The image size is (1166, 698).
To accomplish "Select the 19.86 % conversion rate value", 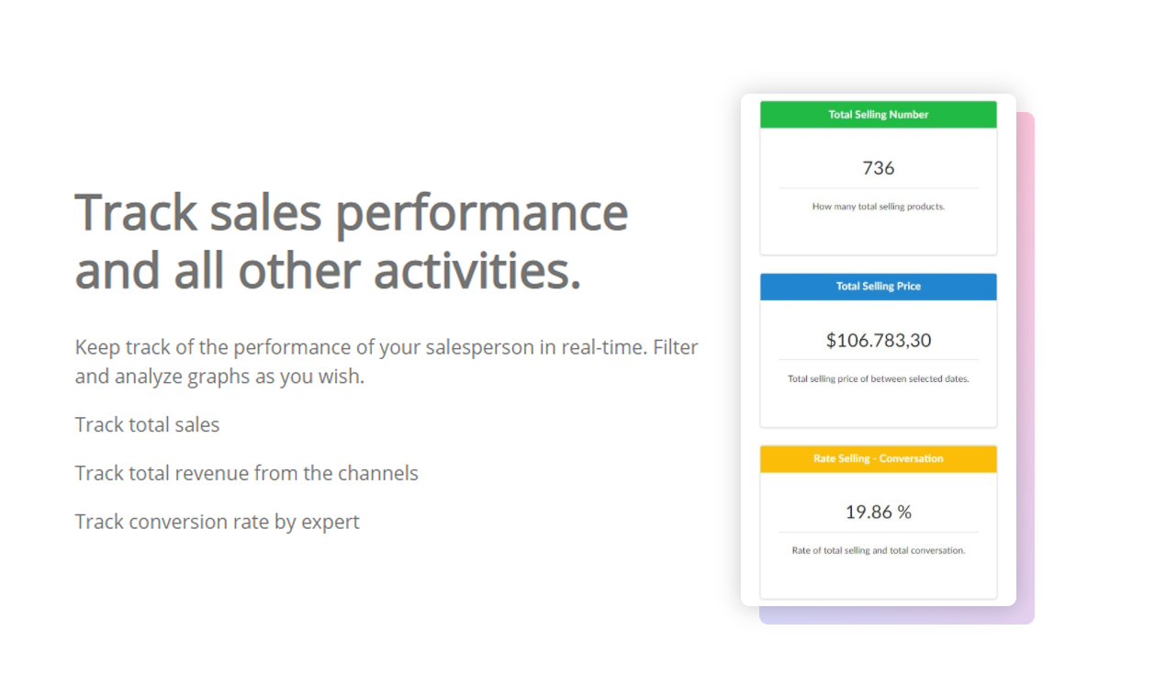I will click(878, 512).
